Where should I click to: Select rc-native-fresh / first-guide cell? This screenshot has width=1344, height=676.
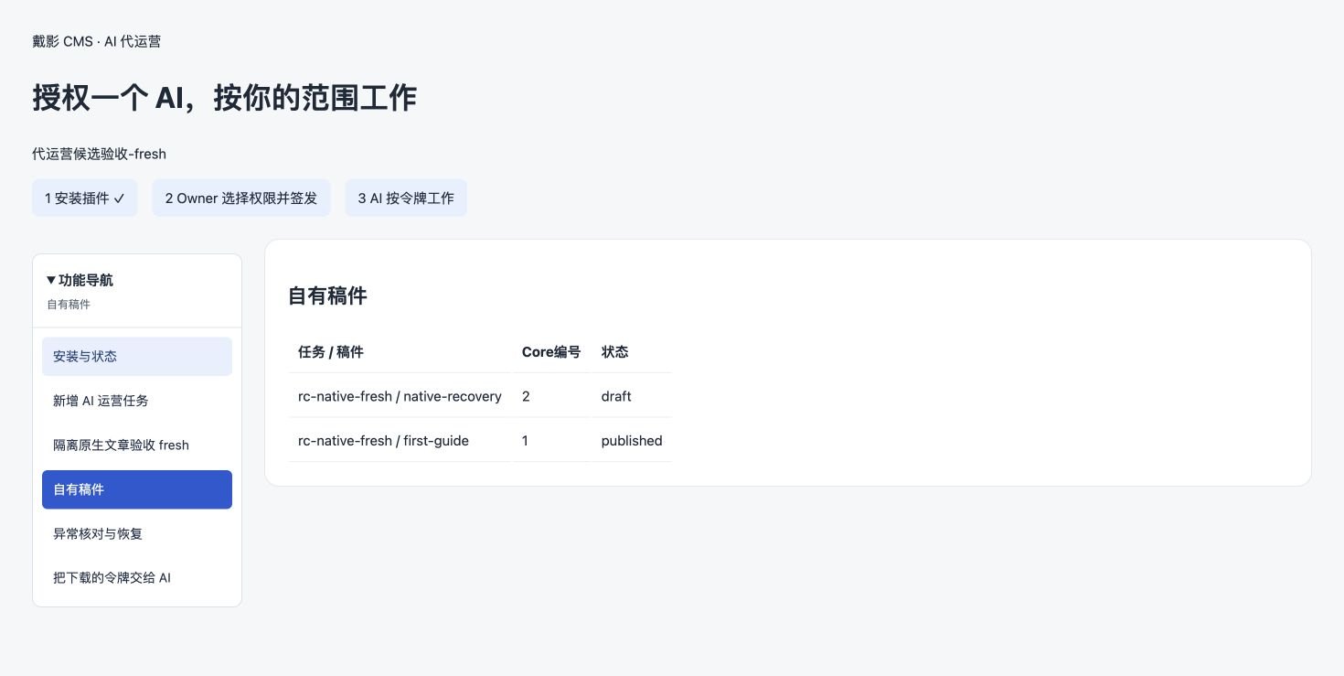tap(400, 441)
